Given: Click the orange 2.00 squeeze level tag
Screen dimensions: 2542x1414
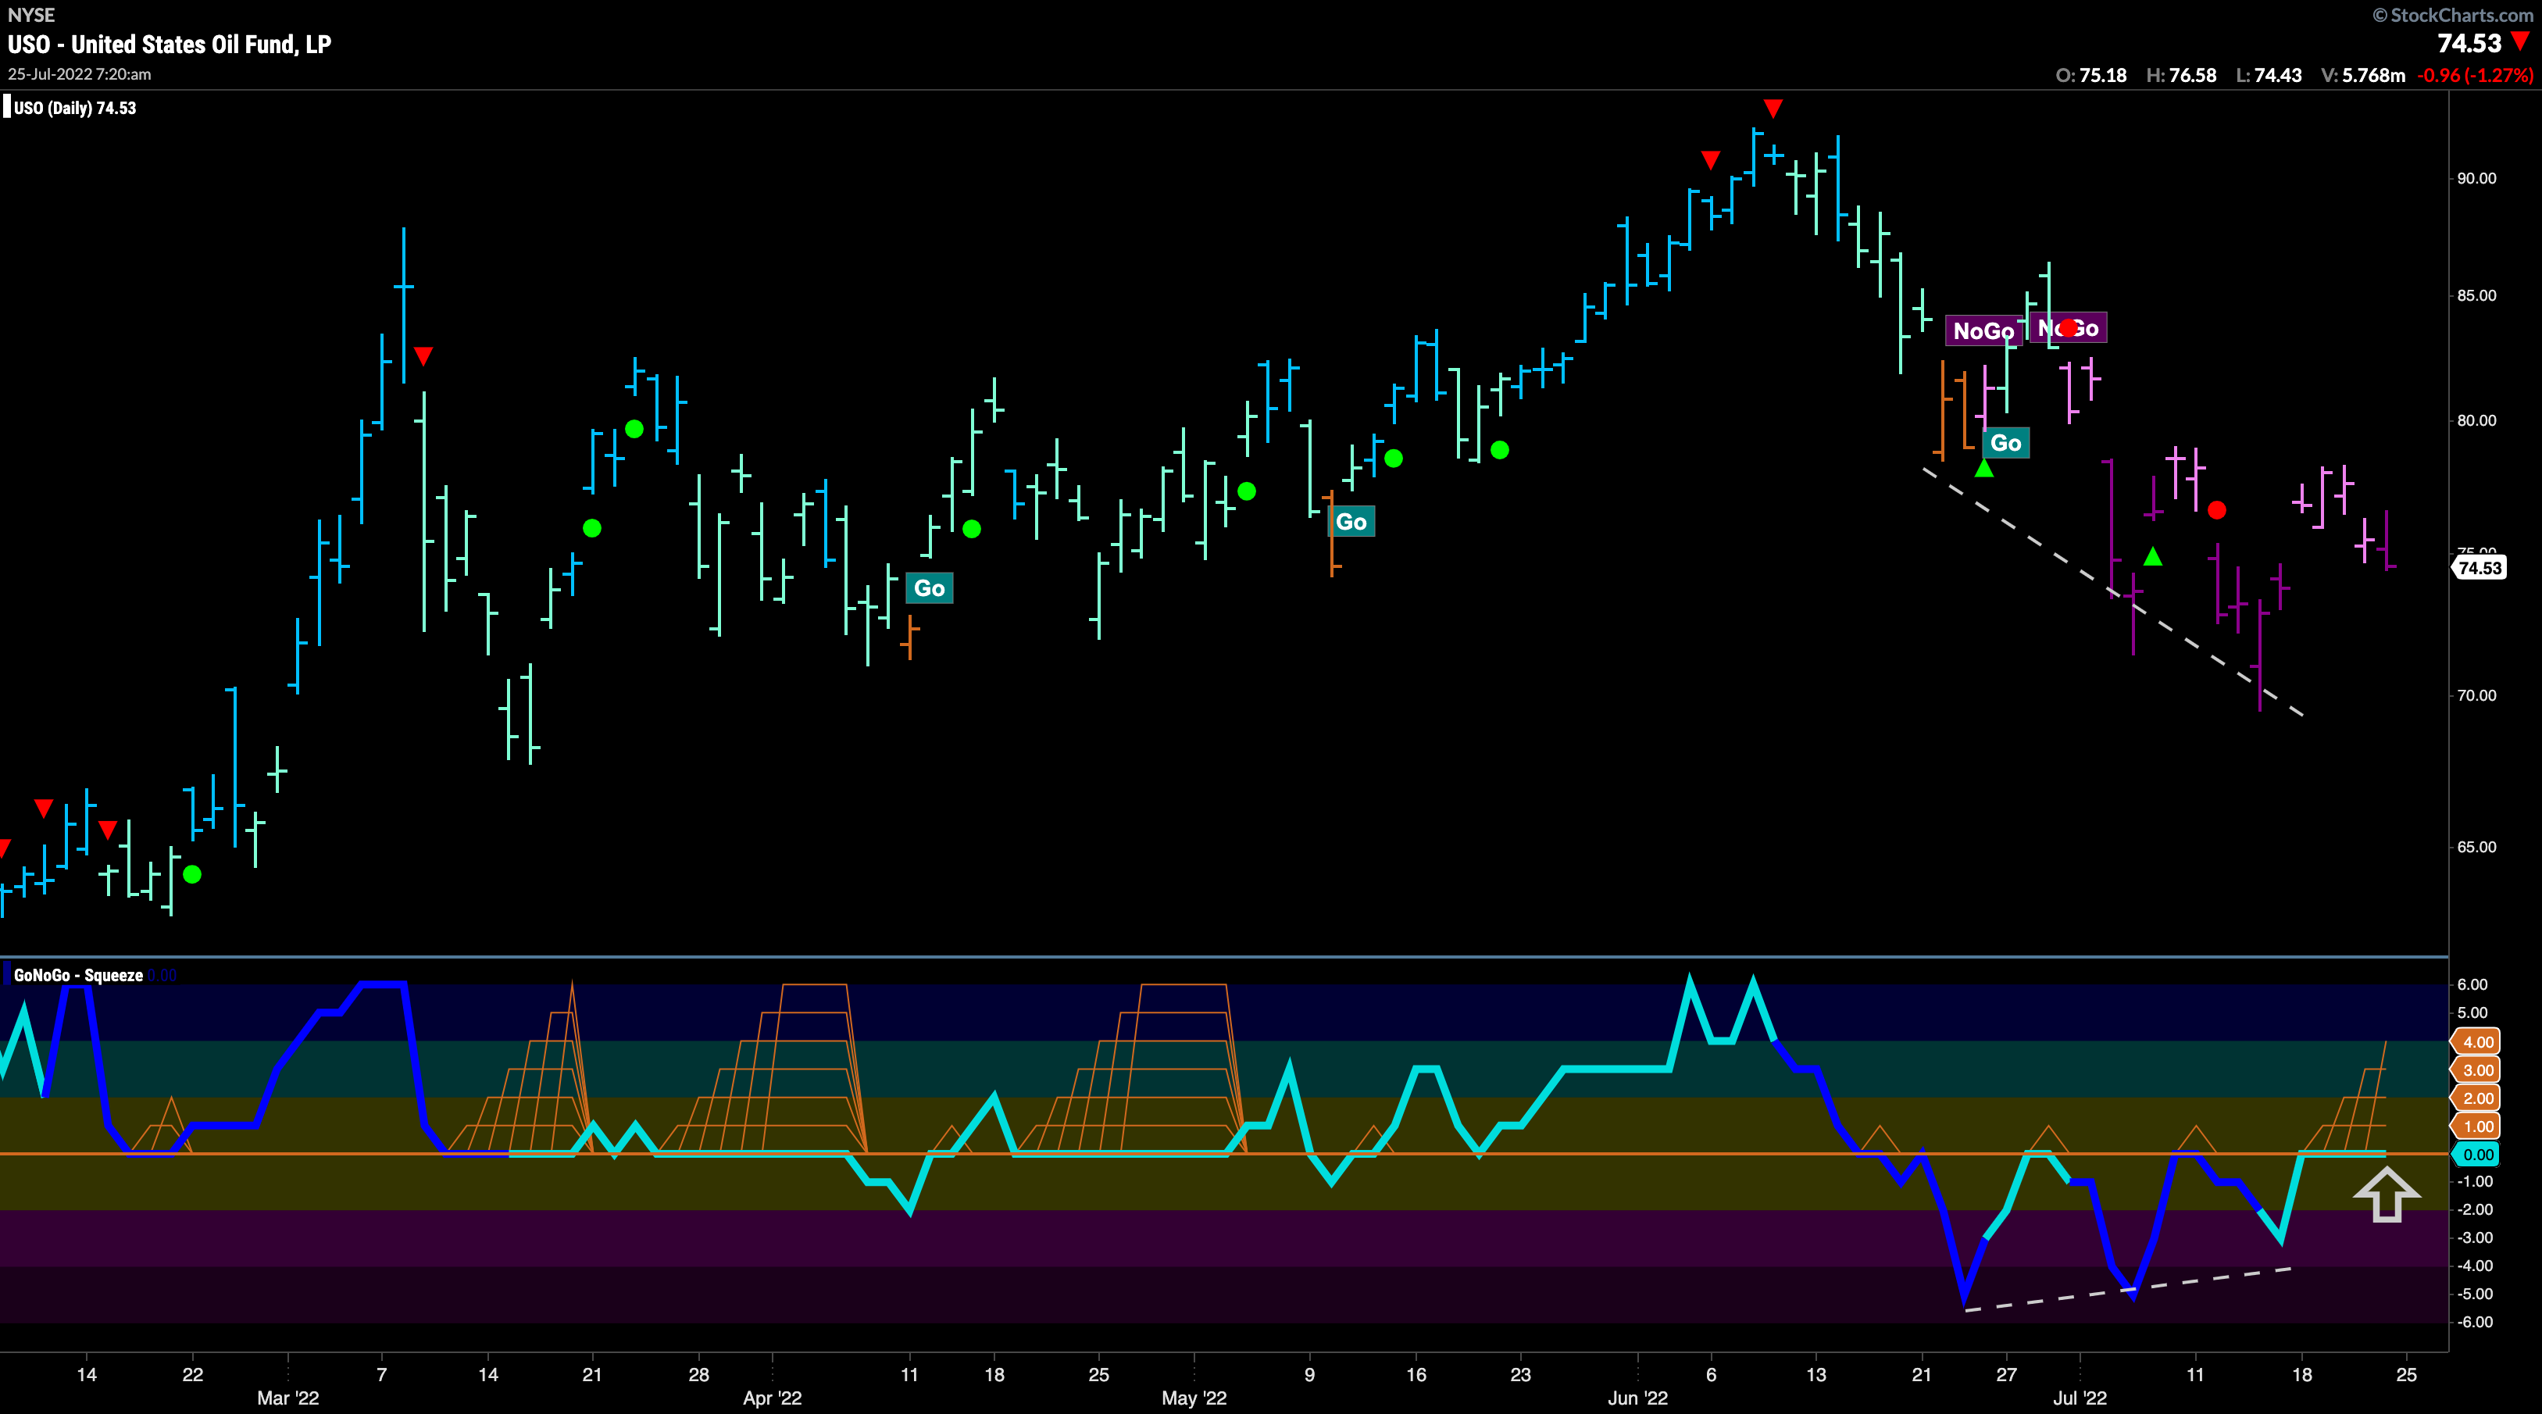Looking at the screenshot, I should point(2477,1098).
